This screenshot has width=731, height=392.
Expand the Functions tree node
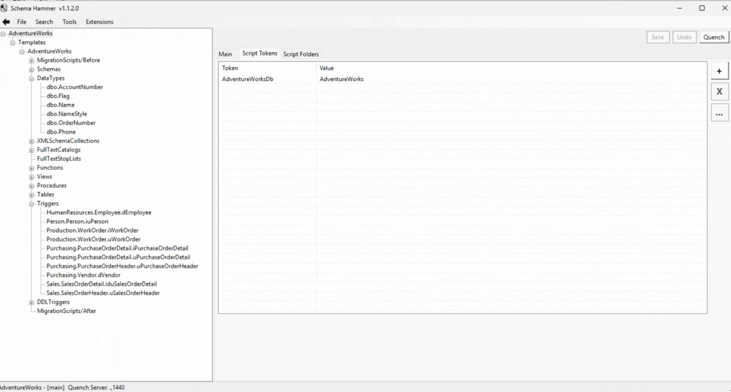click(31, 168)
